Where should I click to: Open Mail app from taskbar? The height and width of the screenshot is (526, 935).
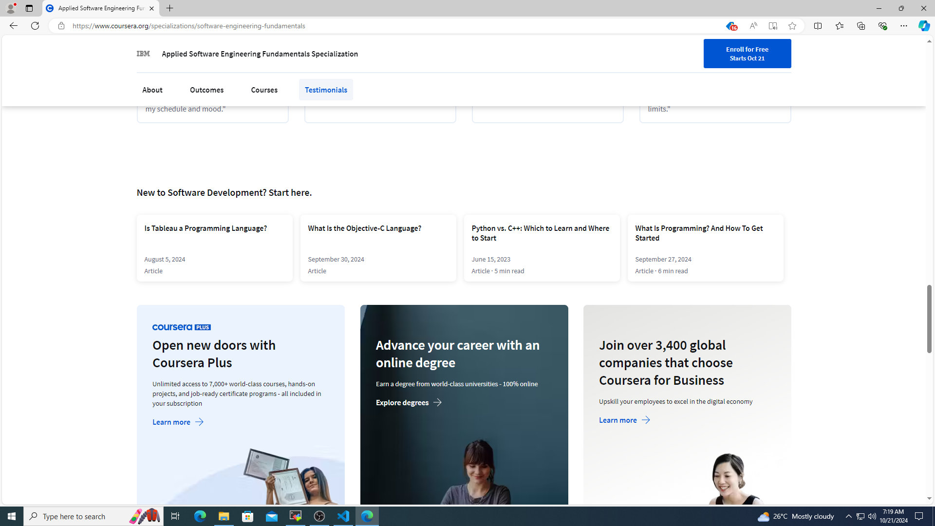[272, 516]
